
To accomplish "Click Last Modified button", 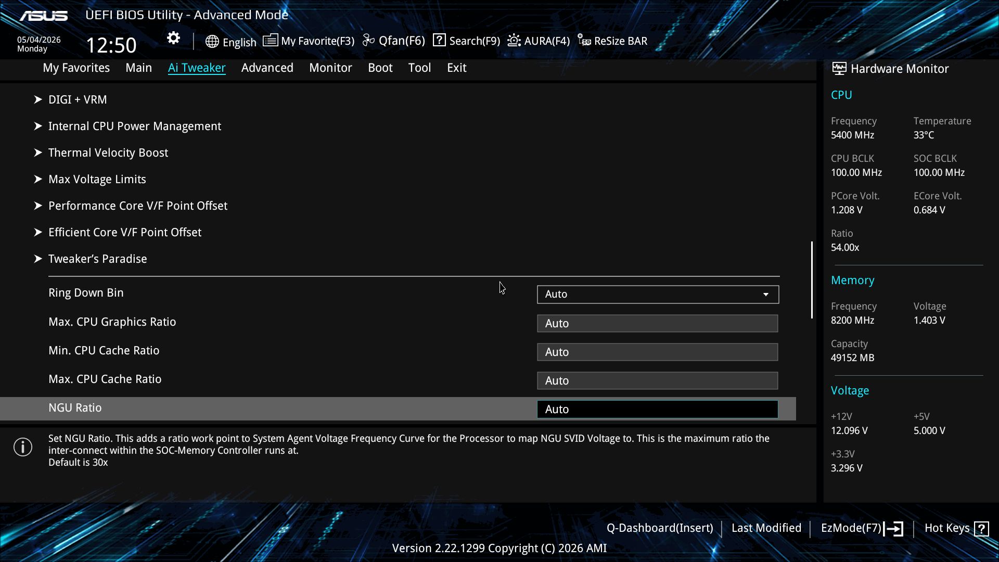I will pyautogui.click(x=766, y=528).
